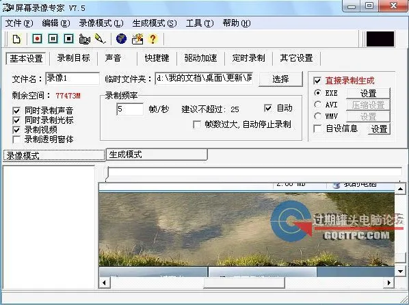Select the WMV output radio button
The height and width of the screenshot is (305, 409).
(x=317, y=116)
